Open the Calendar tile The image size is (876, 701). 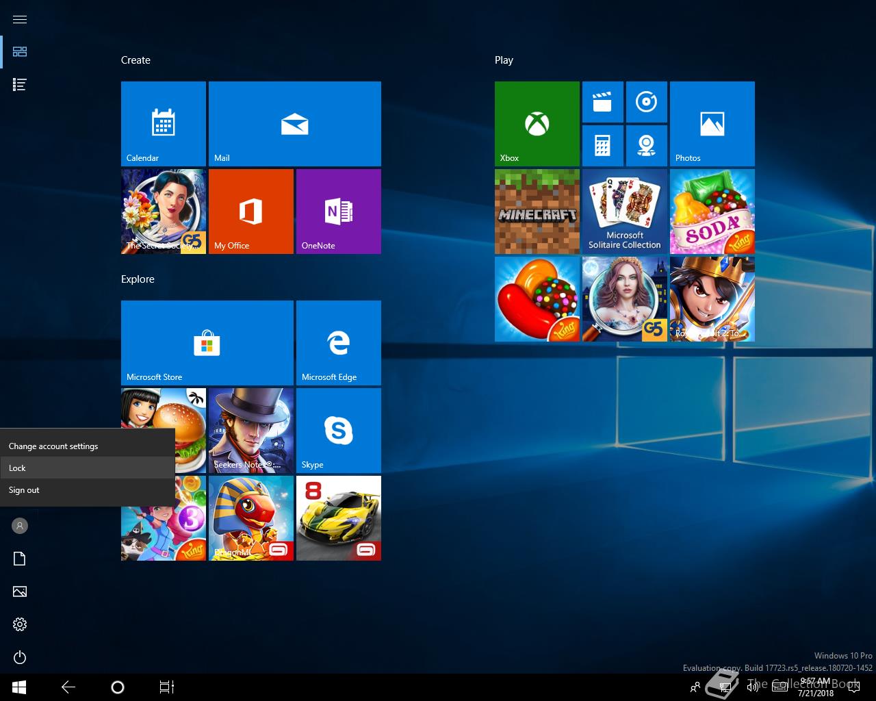(164, 124)
